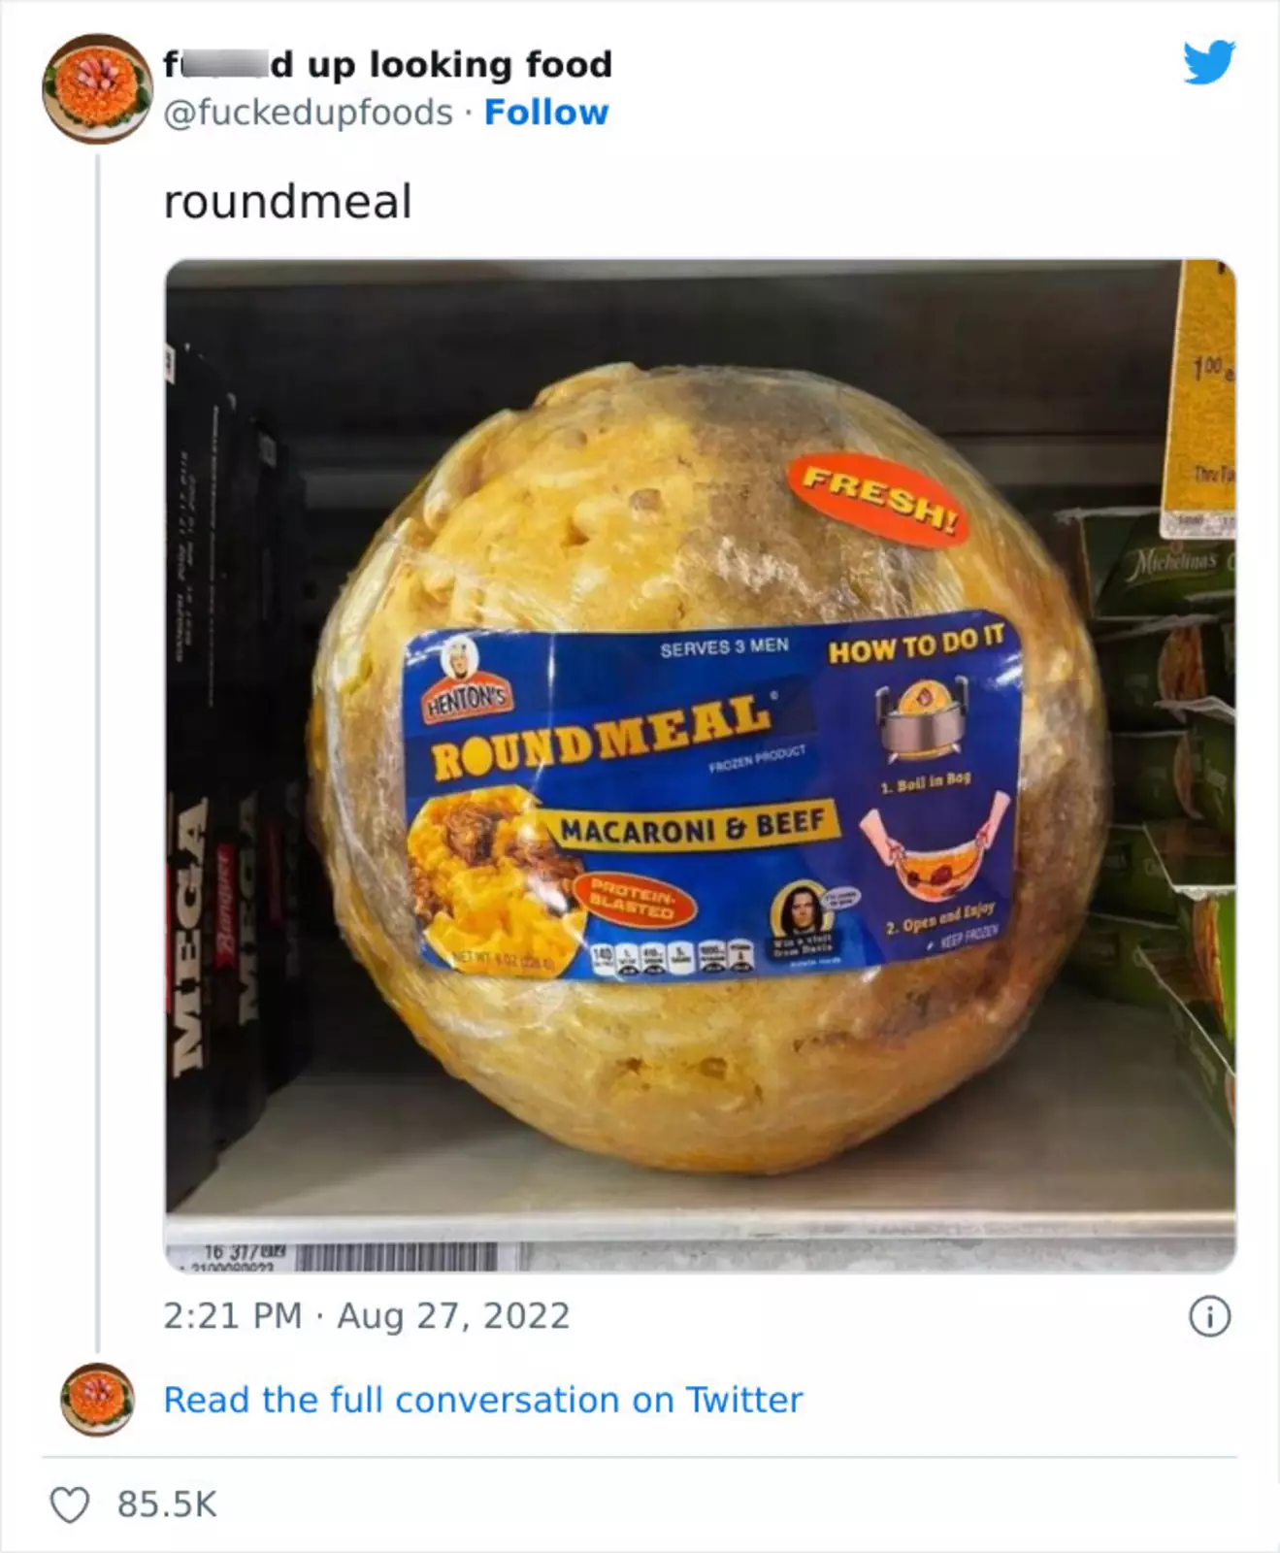1280x1553 pixels.
Task: Open the Roundmeal title on the photo label
Action: [x=603, y=735]
